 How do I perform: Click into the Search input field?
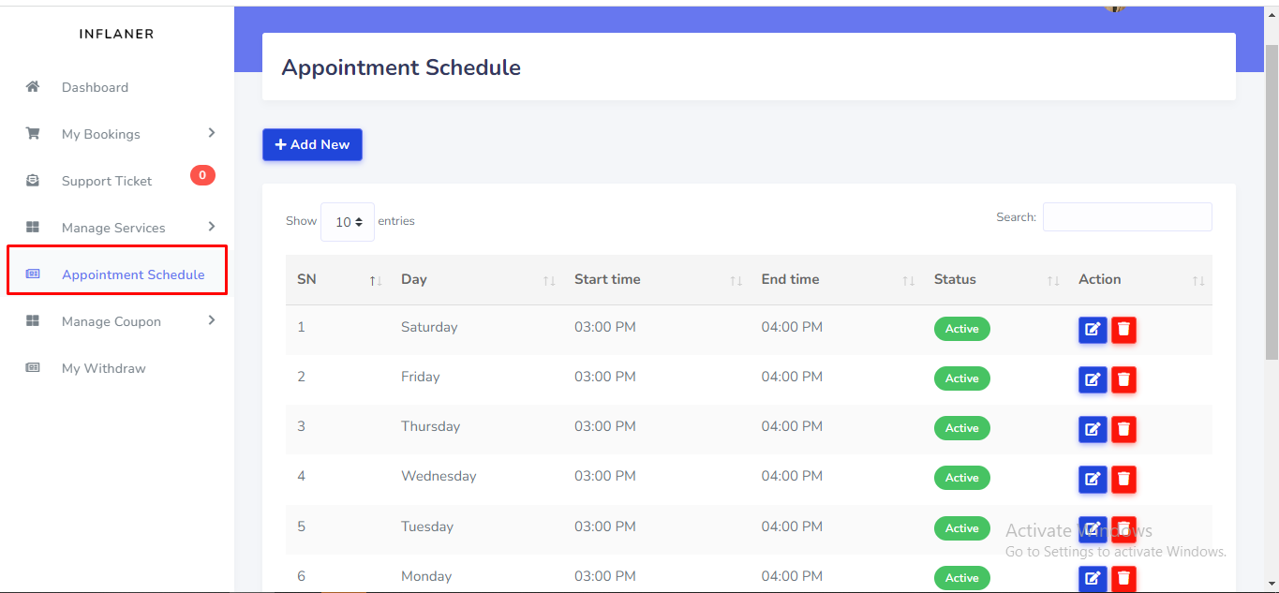1126,216
